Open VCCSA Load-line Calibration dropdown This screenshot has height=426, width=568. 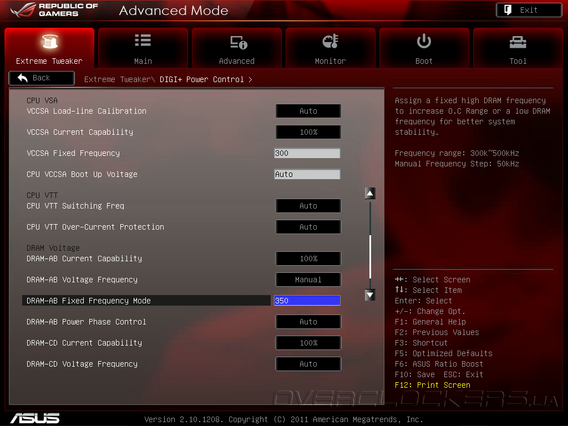(308, 111)
